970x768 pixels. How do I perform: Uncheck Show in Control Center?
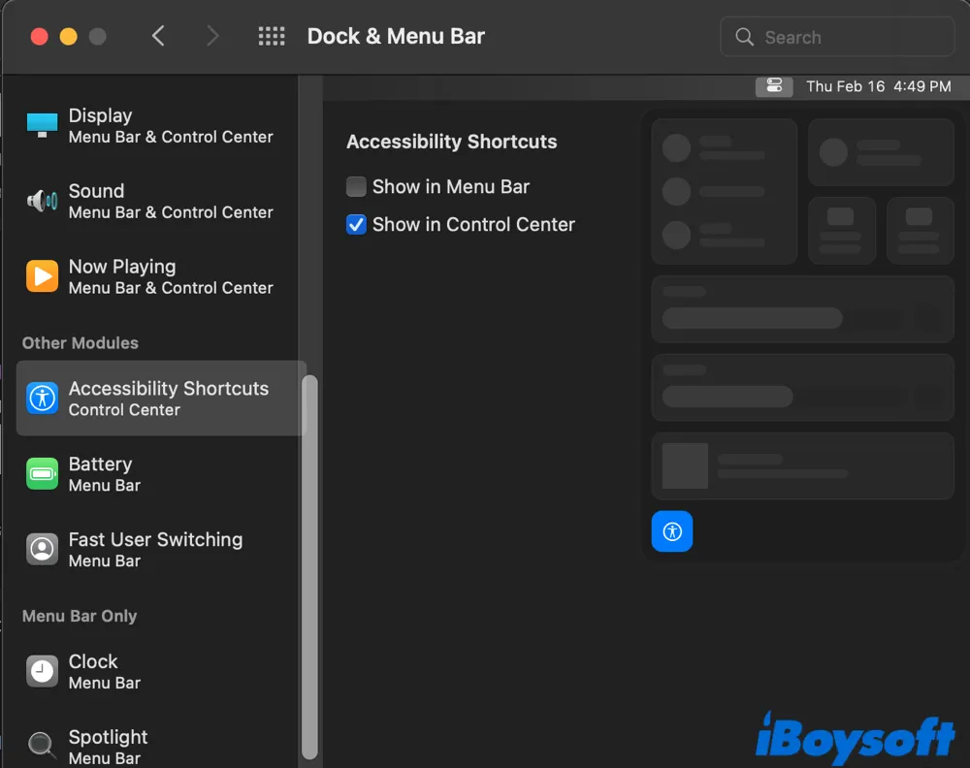(x=357, y=225)
